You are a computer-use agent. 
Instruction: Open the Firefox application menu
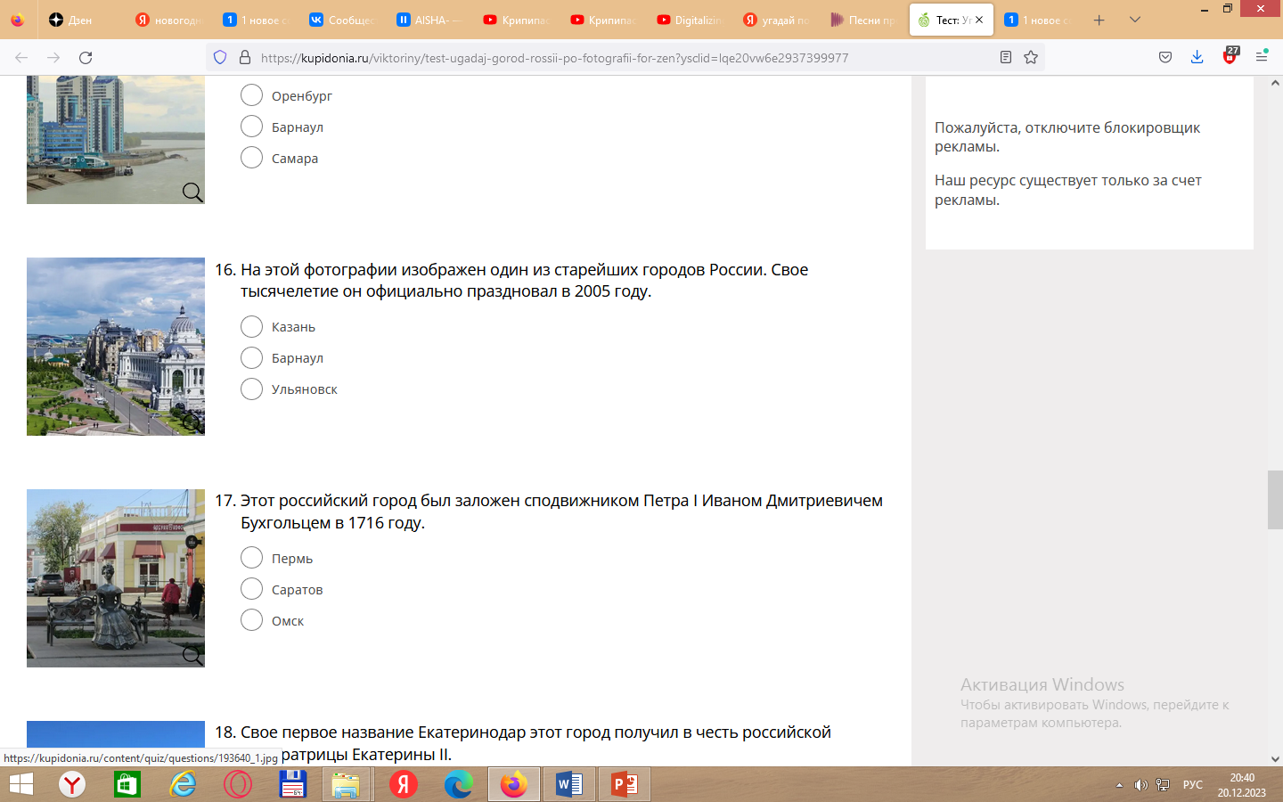tap(1262, 58)
